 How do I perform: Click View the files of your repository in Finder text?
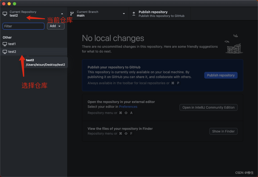tap(120, 128)
